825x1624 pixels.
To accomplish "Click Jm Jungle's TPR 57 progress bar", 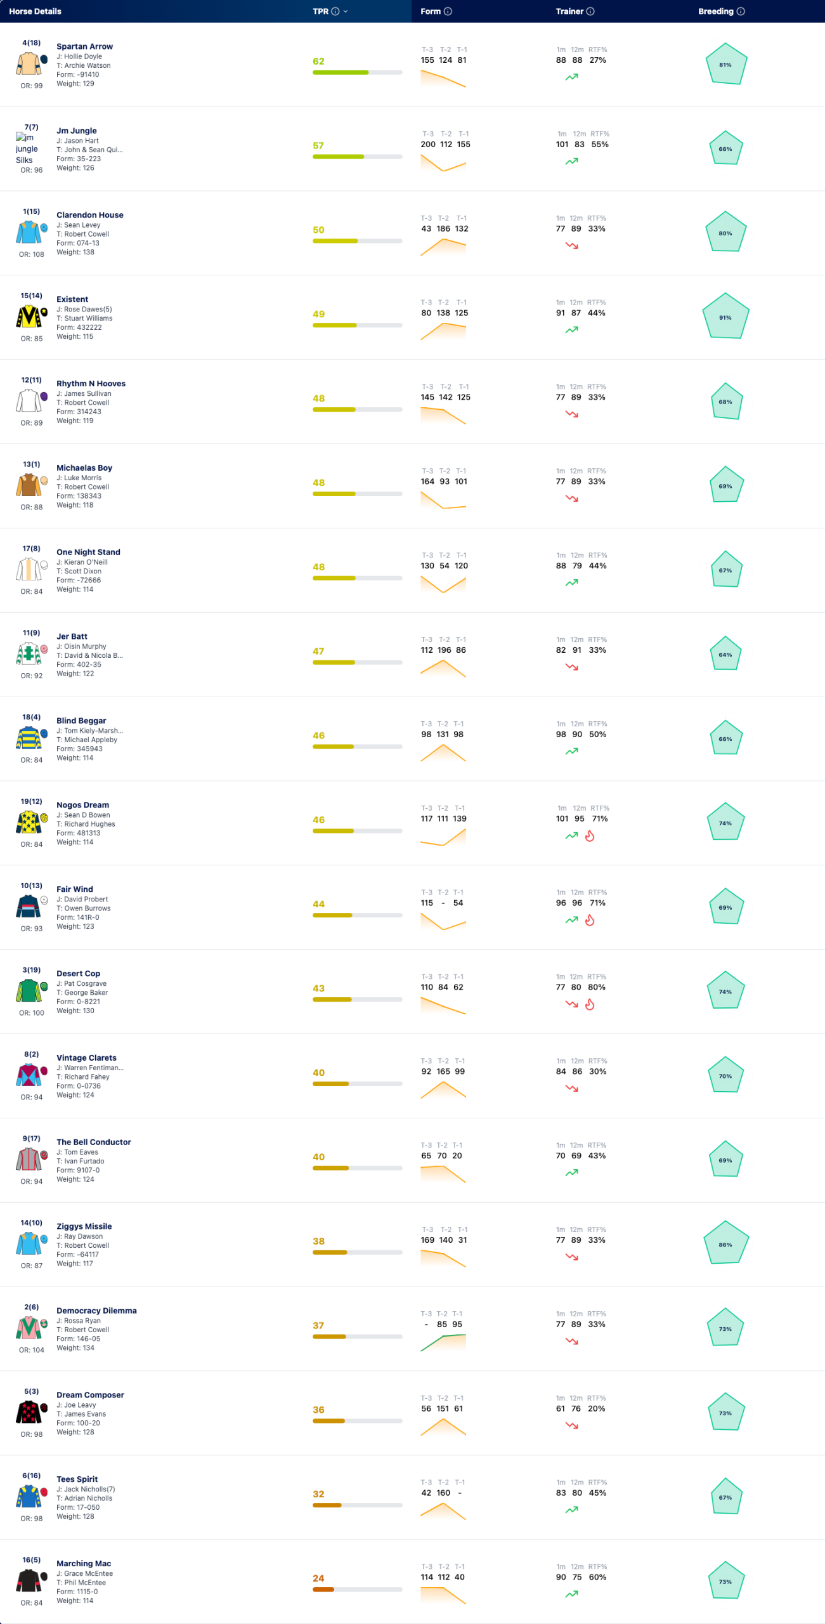I will (358, 157).
